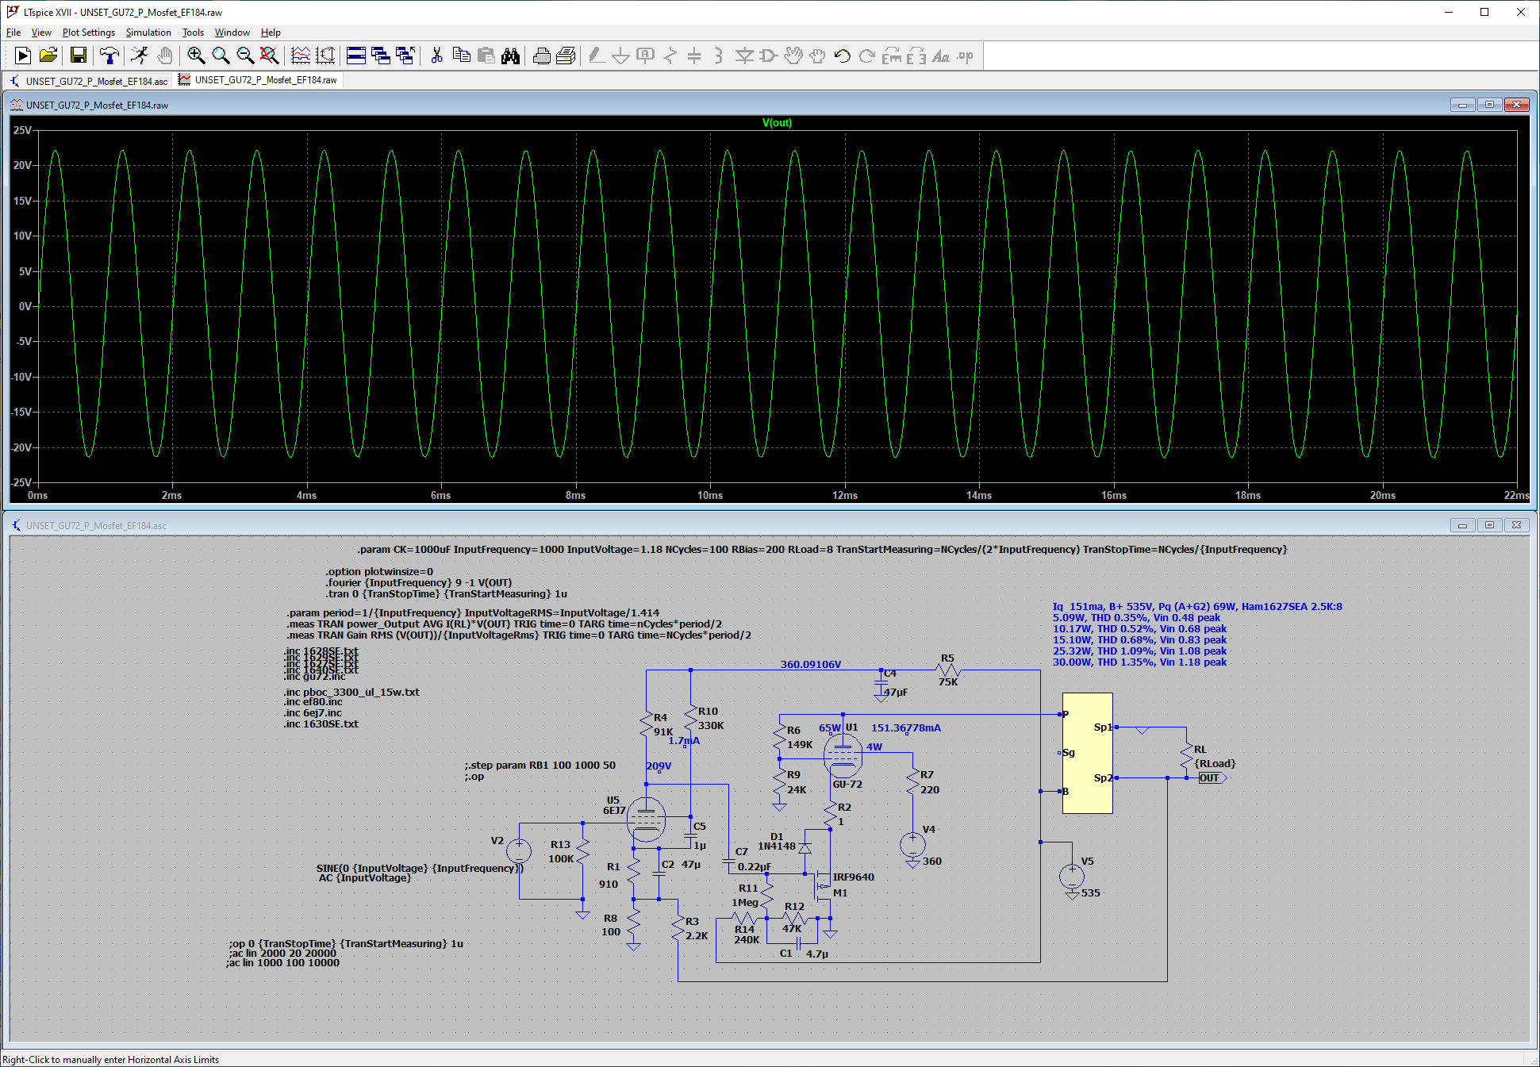1540x1067 pixels.
Task: Click the Place Component gate icon
Action: point(768,56)
